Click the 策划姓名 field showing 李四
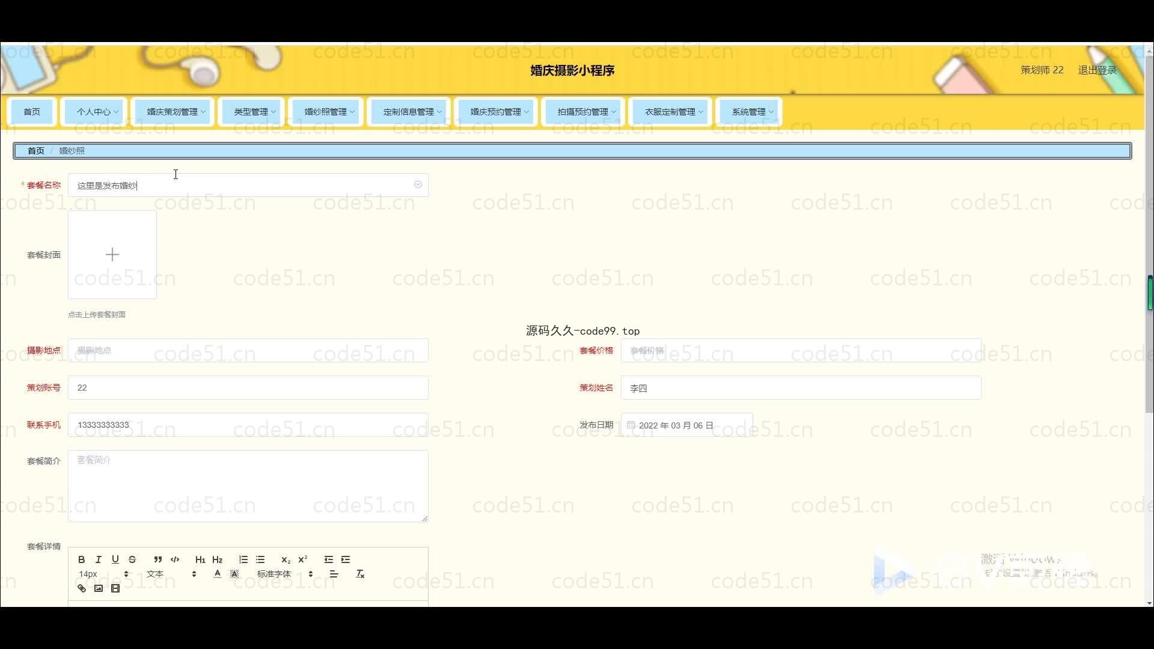Screen dimensions: 1154x649 click(x=801, y=388)
